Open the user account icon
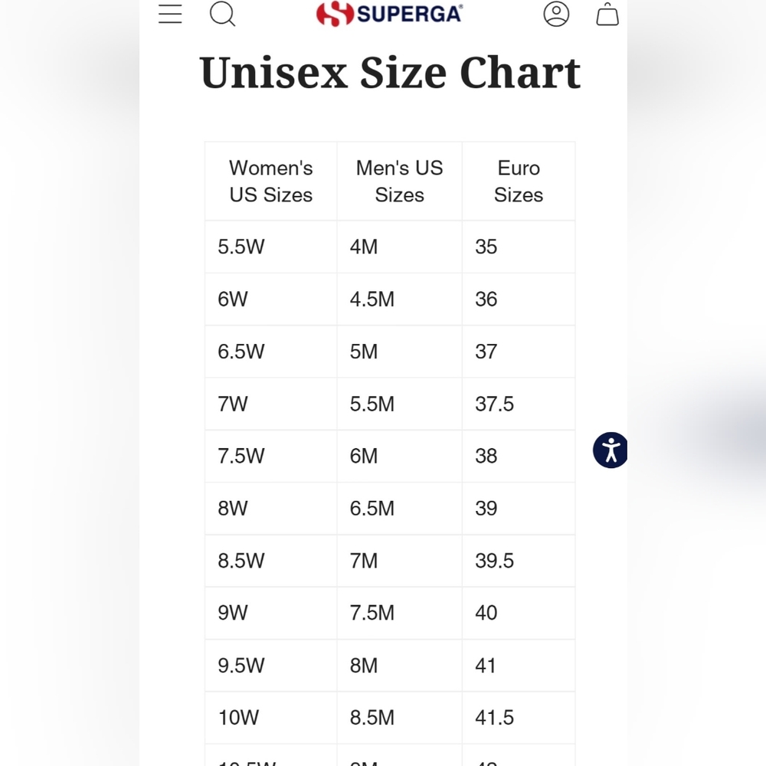766x766 pixels. [x=556, y=14]
